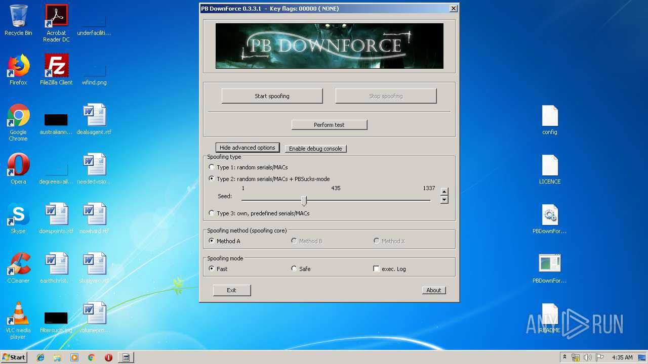
Task: Increase seed with up arrow
Action: click(444, 192)
